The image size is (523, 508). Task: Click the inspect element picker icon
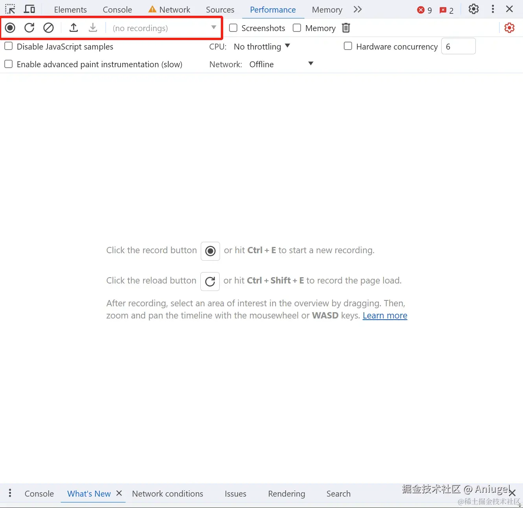[x=10, y=9]
